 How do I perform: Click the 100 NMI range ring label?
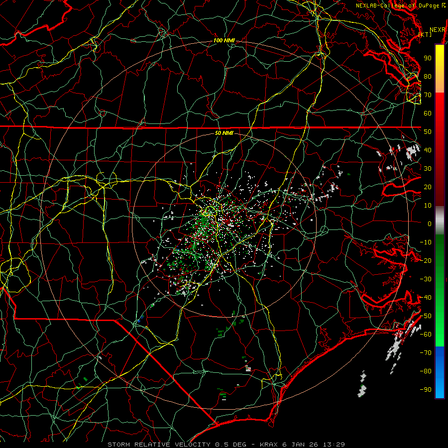pyautogui.click(x=224, y=41)
